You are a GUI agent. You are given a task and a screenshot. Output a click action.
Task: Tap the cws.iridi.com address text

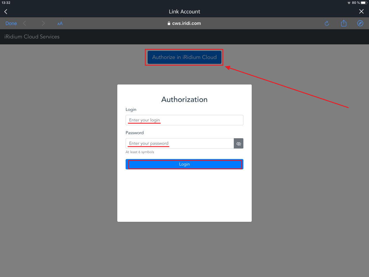point(186,23)
